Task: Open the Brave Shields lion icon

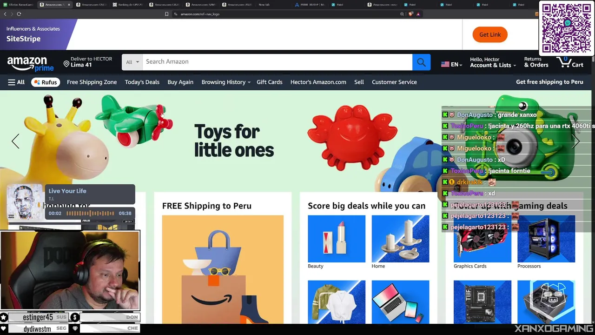Action: pos(410,14)
